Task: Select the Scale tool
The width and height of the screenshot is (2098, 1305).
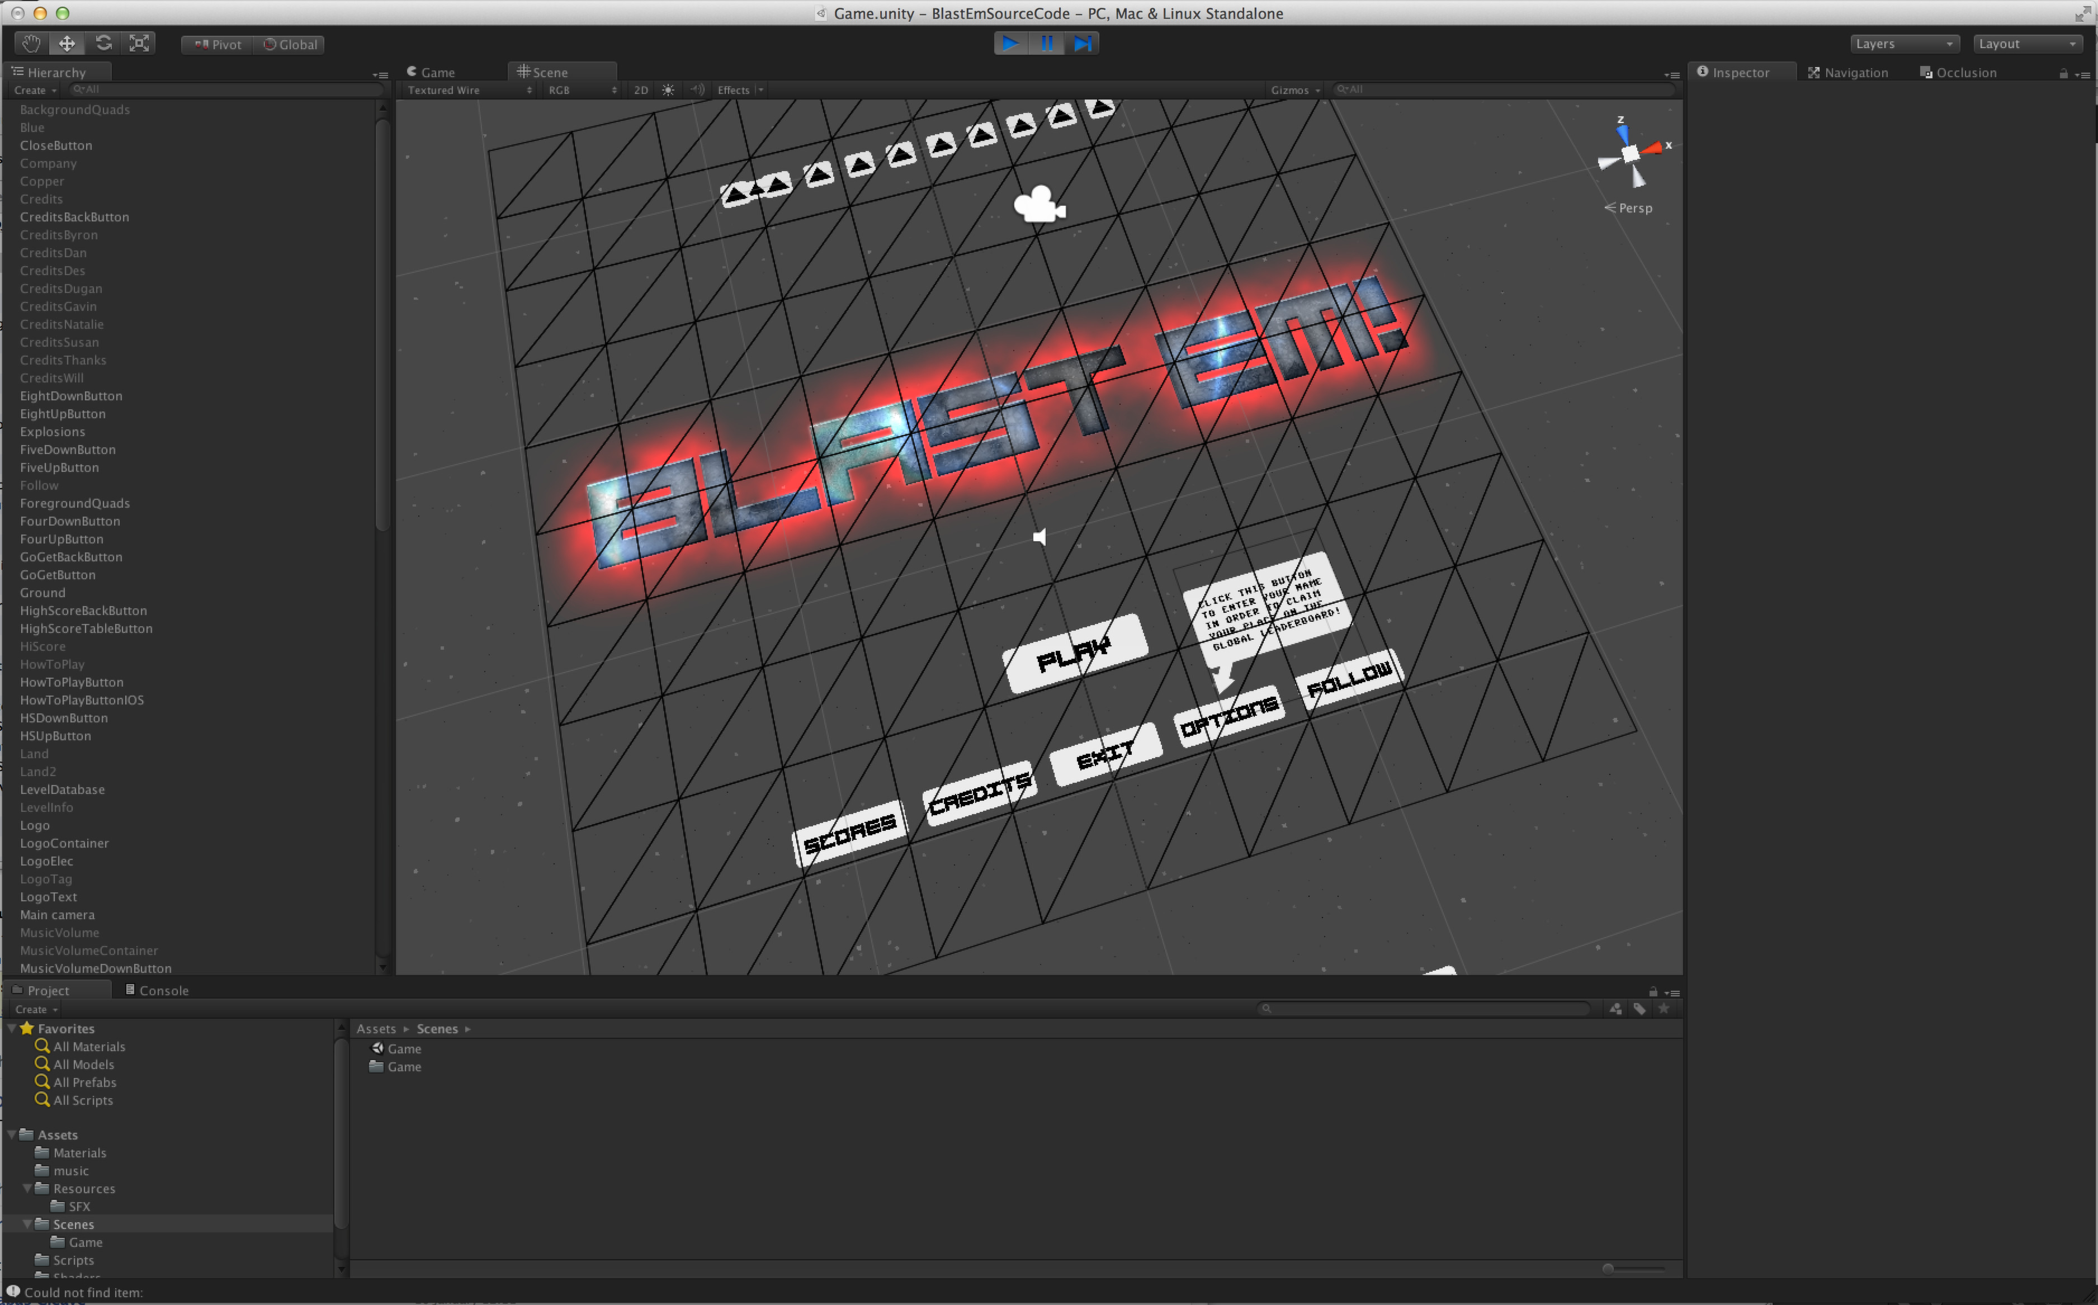Action: coord(139,42)
